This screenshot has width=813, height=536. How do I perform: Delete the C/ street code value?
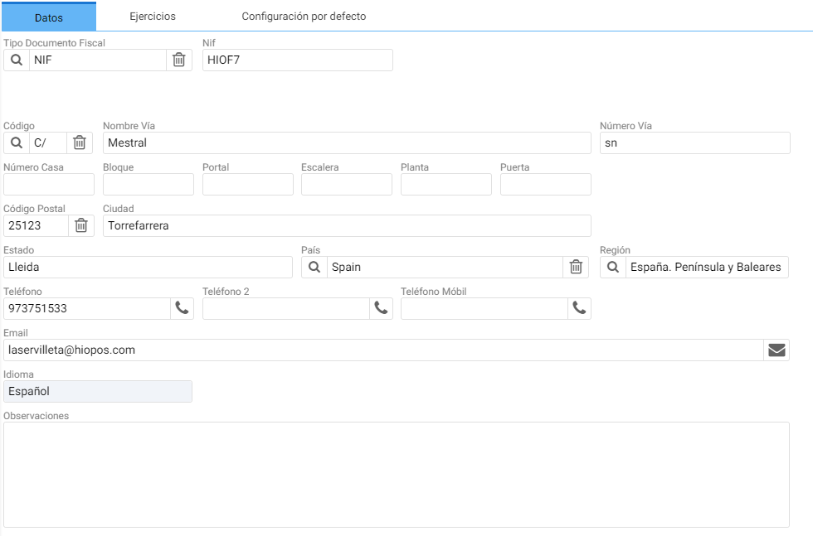click(80, 143)
